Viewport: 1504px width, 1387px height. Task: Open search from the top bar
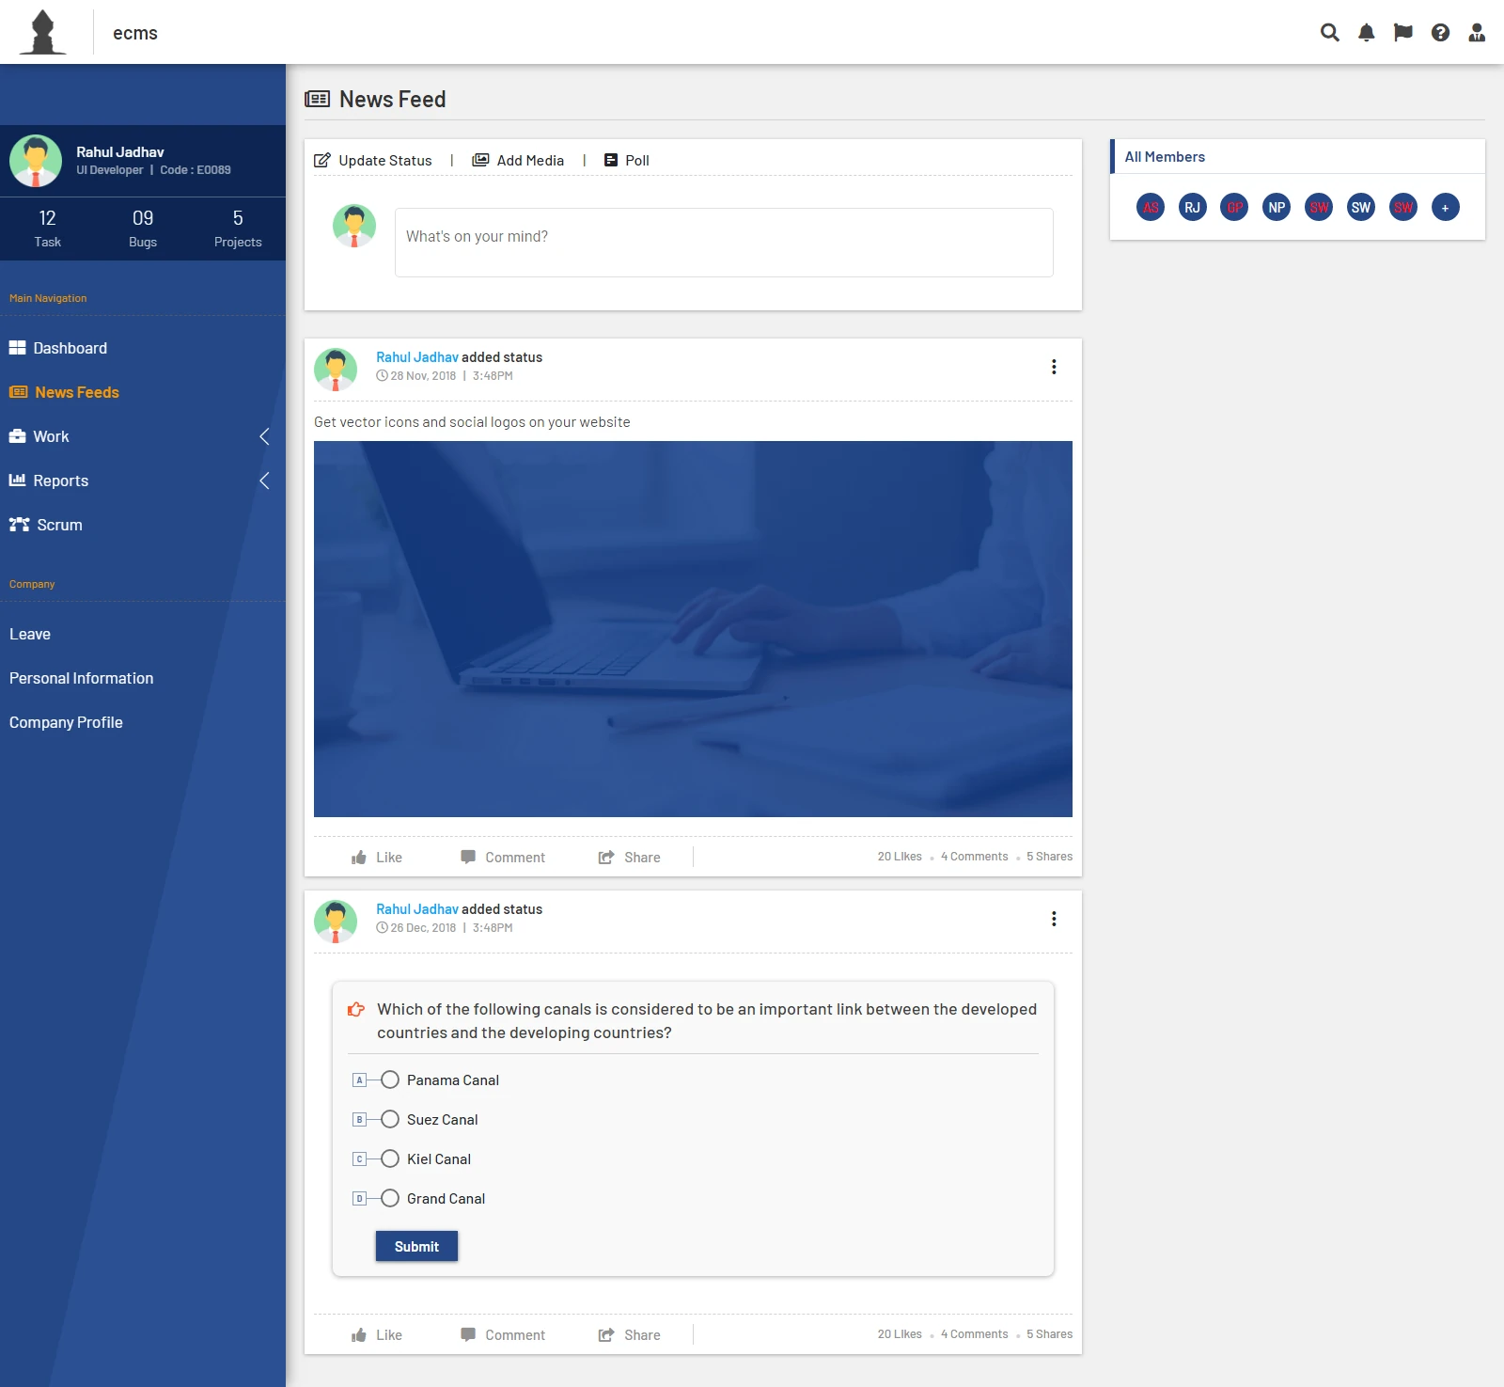tap(1329, 33)
